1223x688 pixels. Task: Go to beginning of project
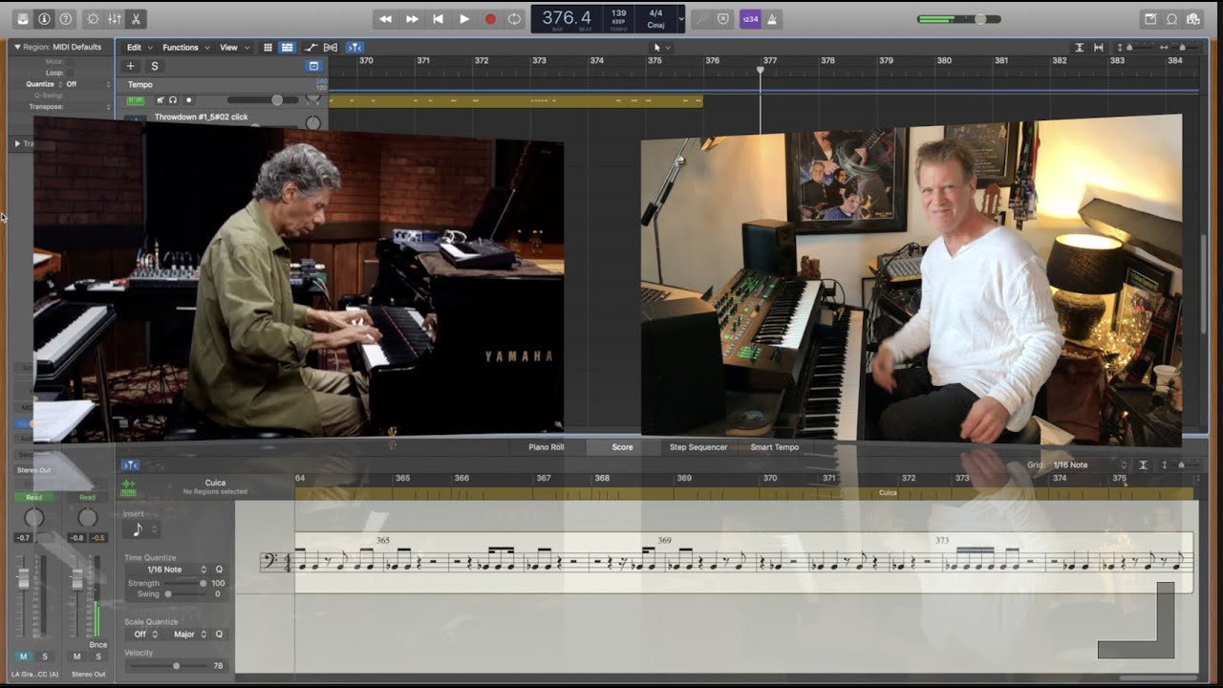click(438, 18)
